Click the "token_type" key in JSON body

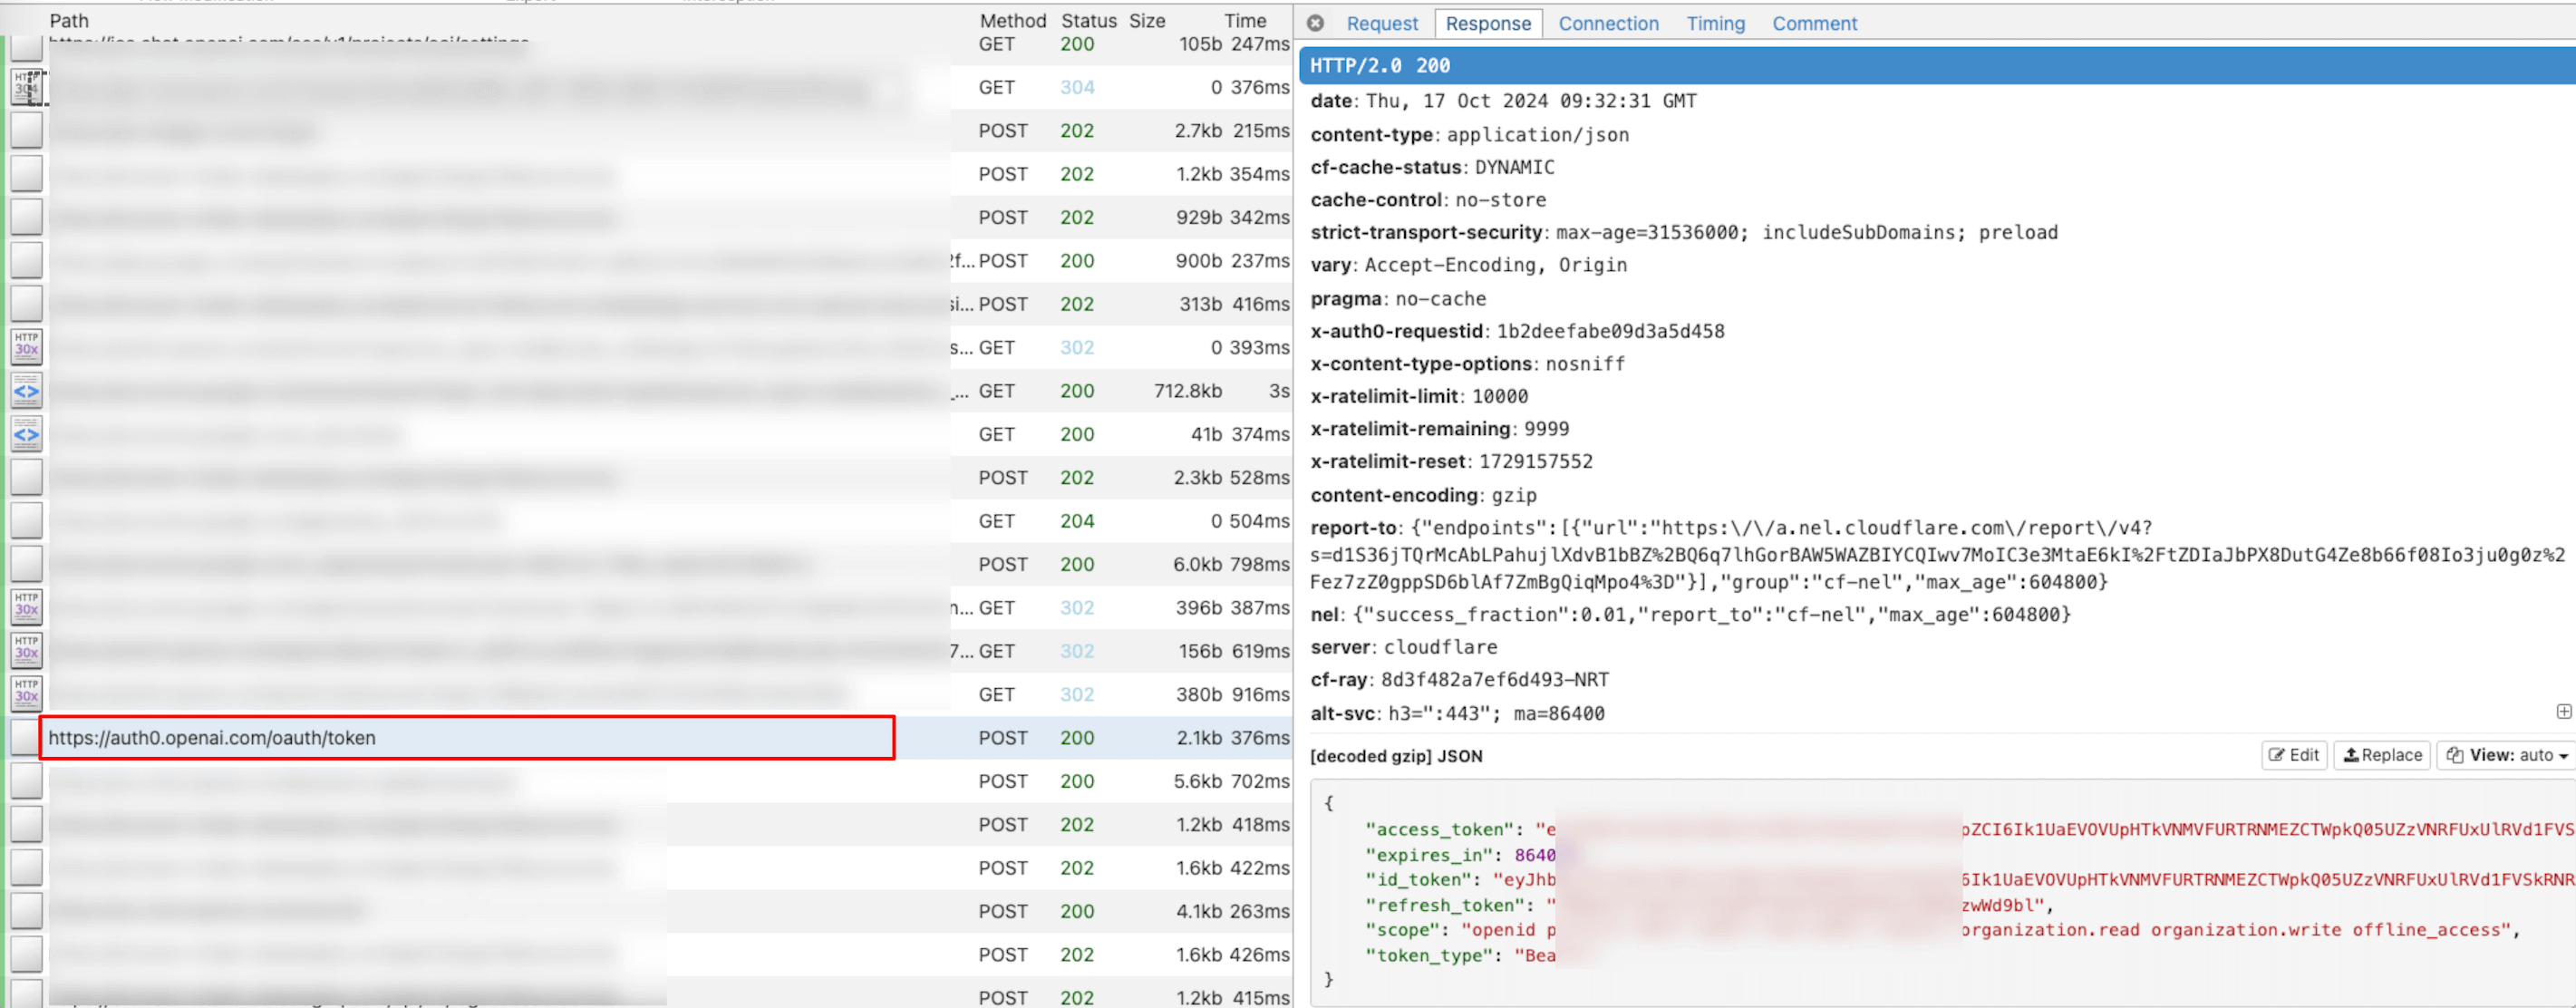coord(1430,955)
